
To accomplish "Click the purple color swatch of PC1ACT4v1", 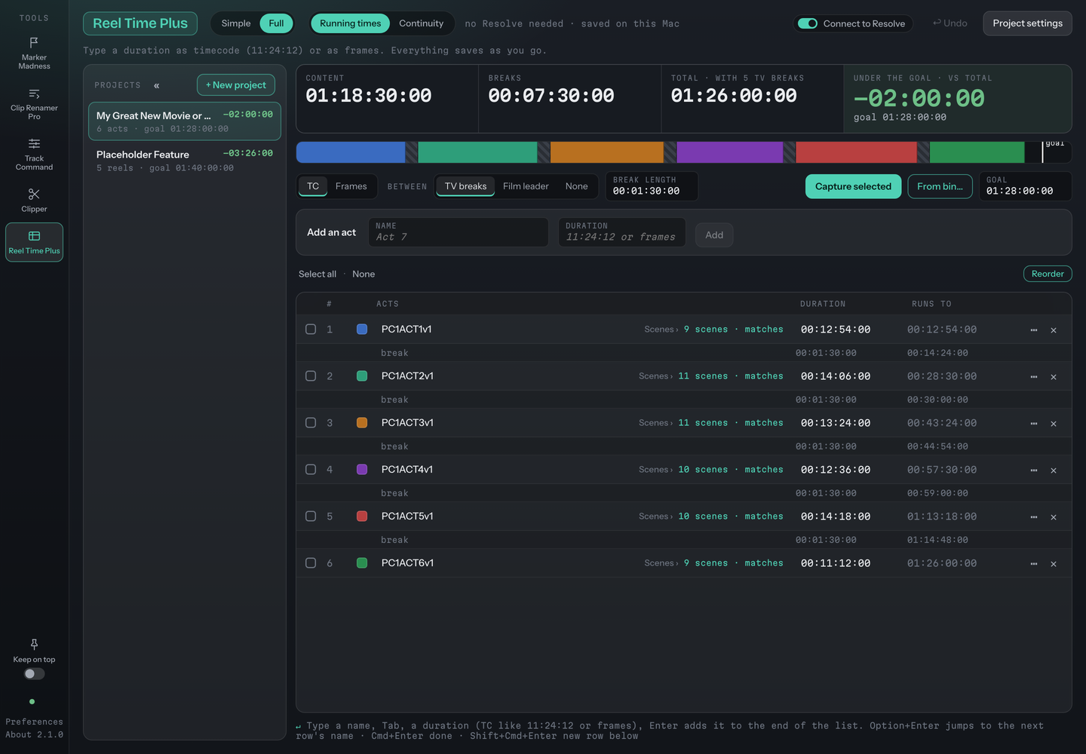I will click(x=362, y=470).
